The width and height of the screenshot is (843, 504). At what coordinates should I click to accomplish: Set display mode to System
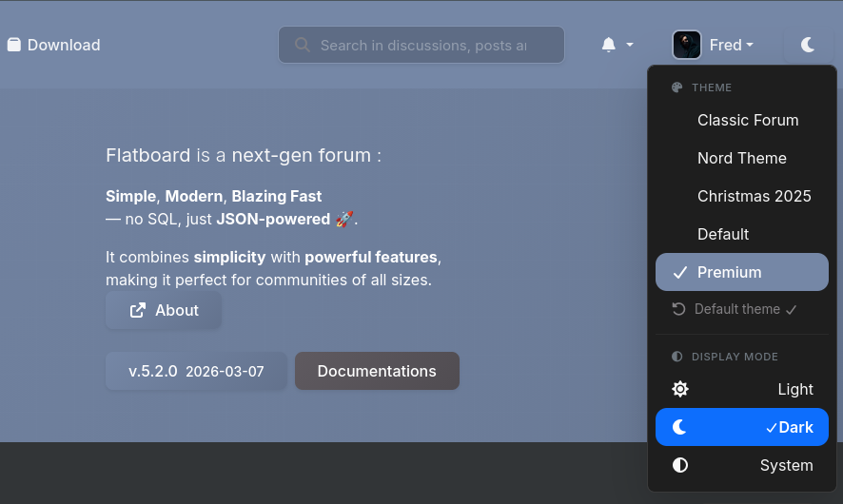coord(742,465)
